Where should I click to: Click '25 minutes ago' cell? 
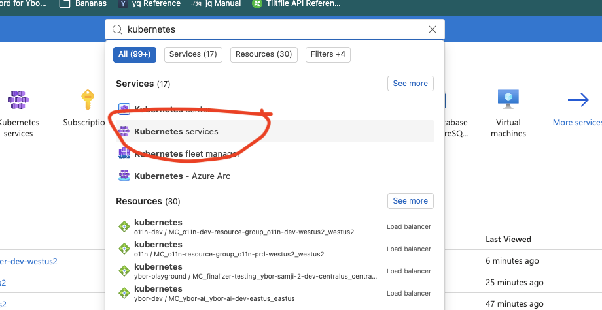click(514, 283)
